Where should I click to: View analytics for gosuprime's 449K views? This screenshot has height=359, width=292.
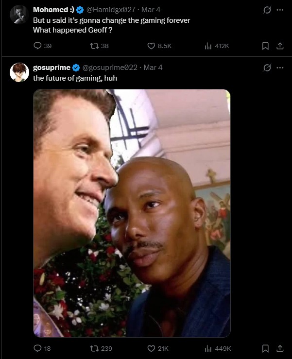point(208,348)
